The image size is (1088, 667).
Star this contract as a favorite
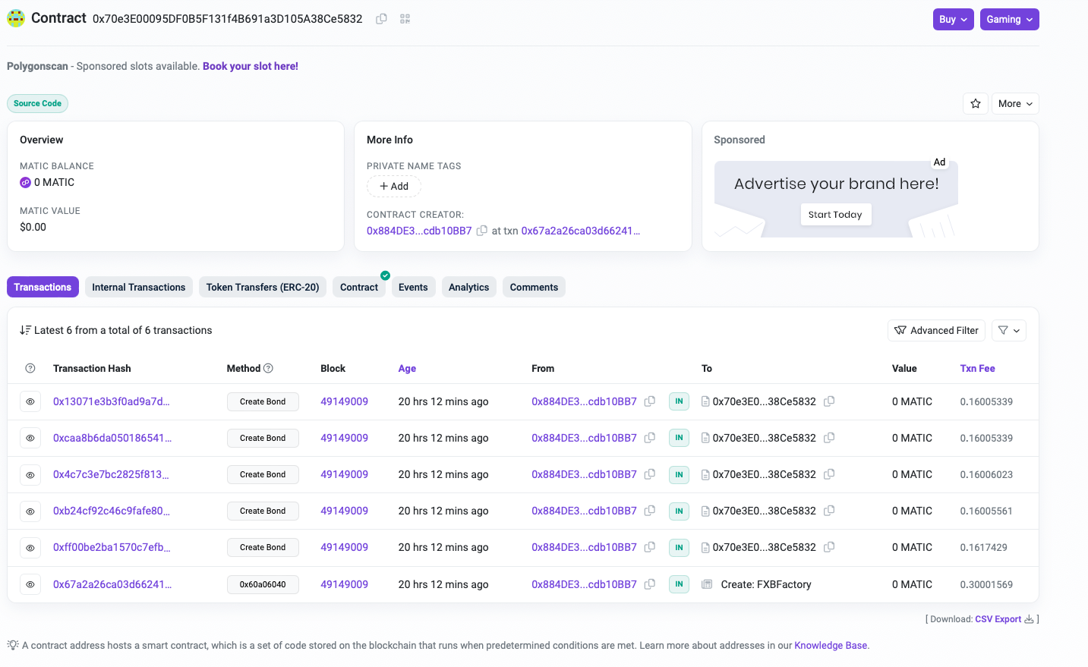click(x=976, y=104)
